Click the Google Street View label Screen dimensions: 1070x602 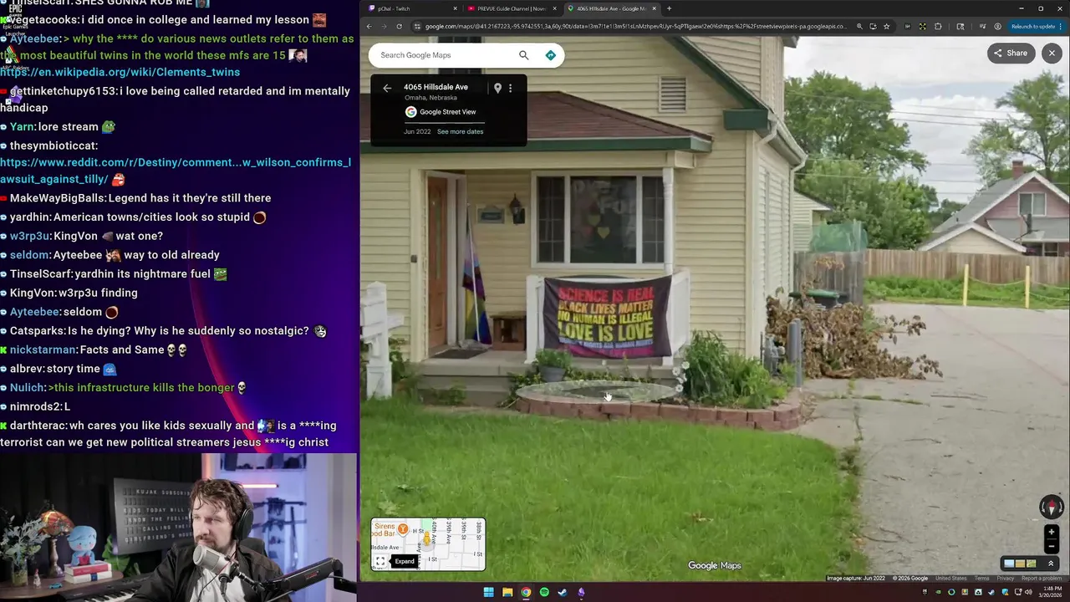tap(447, 112)
